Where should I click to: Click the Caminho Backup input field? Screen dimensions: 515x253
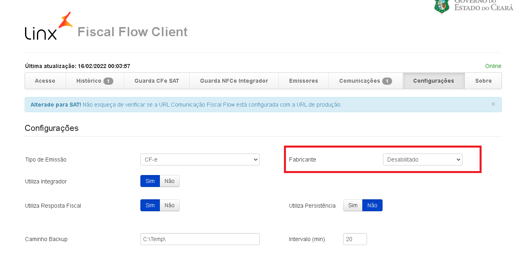coord(200,239)
